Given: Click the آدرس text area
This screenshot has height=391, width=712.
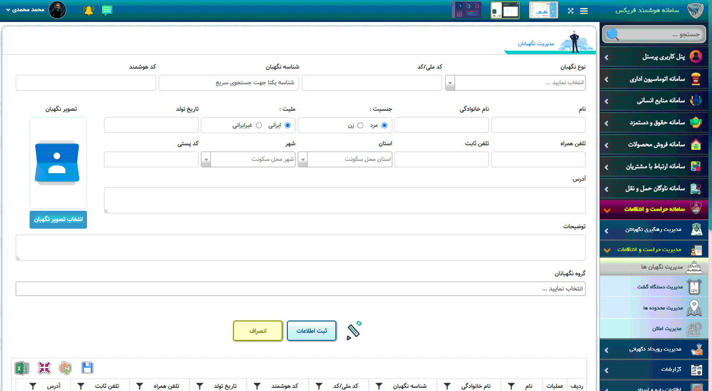Looking at the screenshot, I should click(x=344, y=200).
